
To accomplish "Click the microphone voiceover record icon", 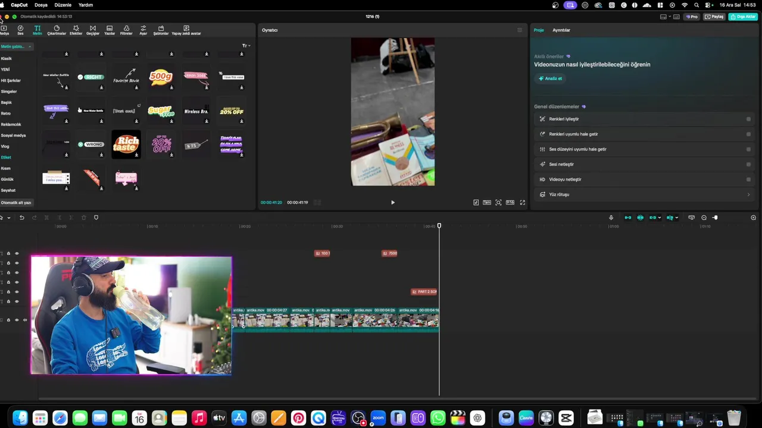I will pyautogui.click(x=611, y=218).
